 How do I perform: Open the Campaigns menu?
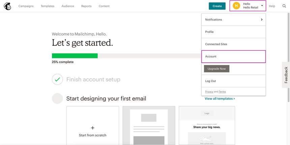point(26,6)
